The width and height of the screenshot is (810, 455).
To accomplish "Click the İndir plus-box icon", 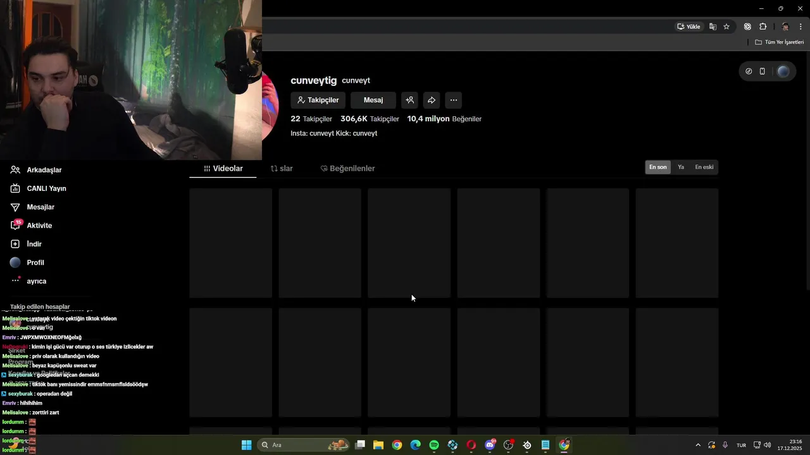I will pyautogui.click(x=16, y=244).
